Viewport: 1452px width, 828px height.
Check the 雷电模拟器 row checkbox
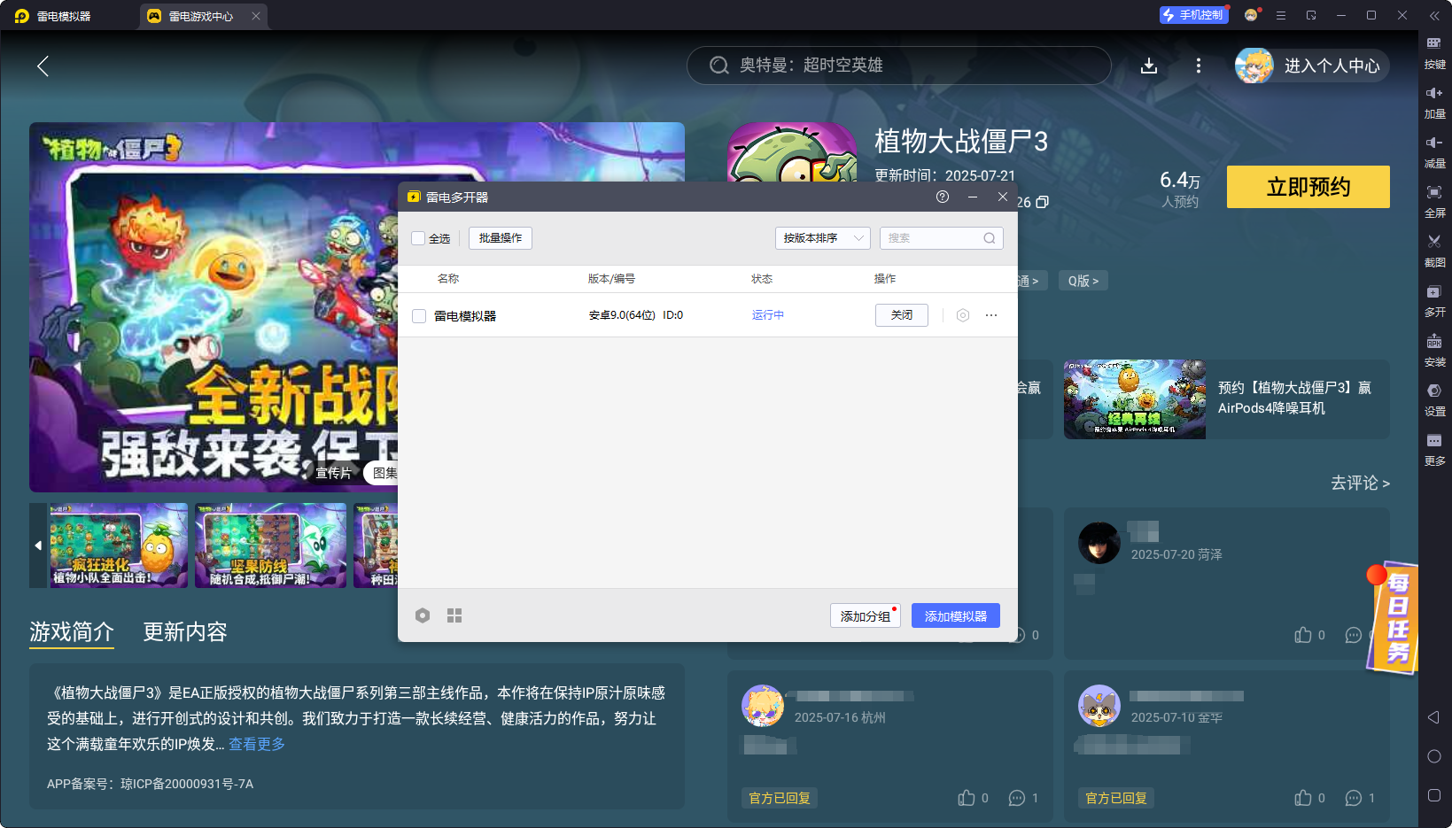(x=418, y=315)
